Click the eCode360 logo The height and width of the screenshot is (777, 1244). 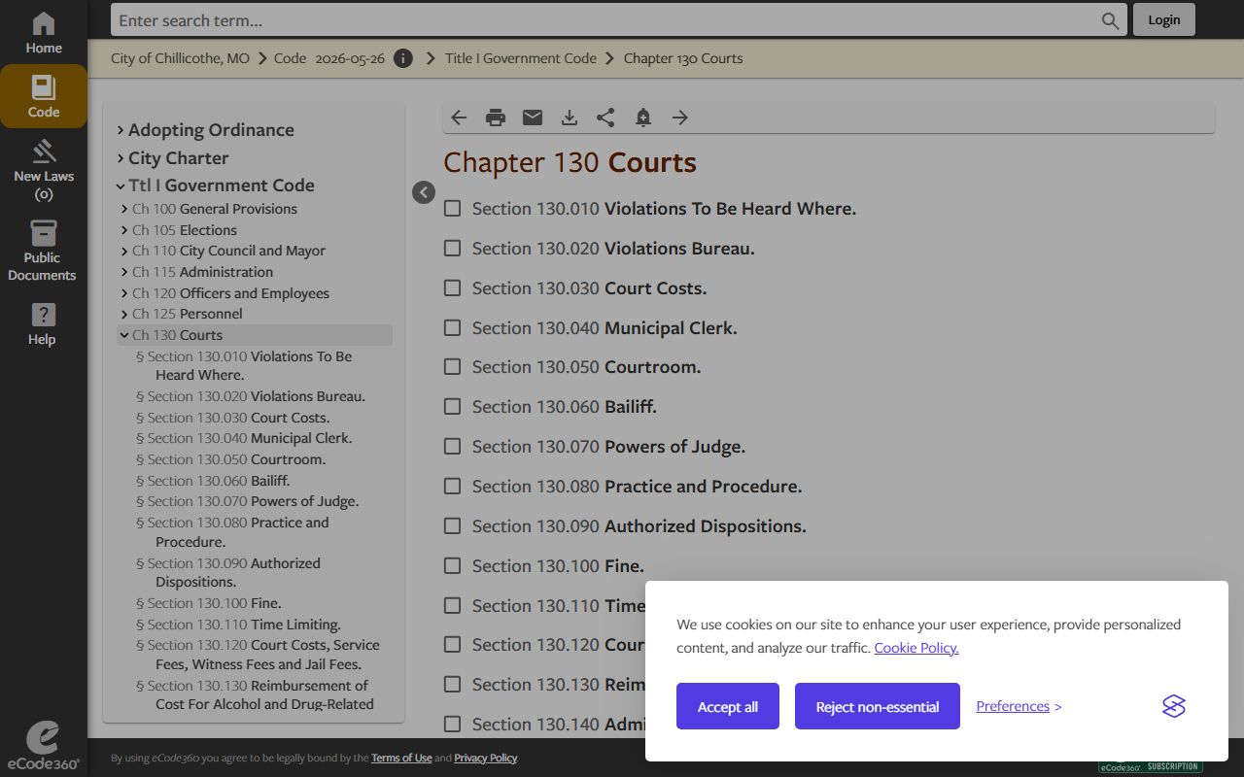point(44,746)
